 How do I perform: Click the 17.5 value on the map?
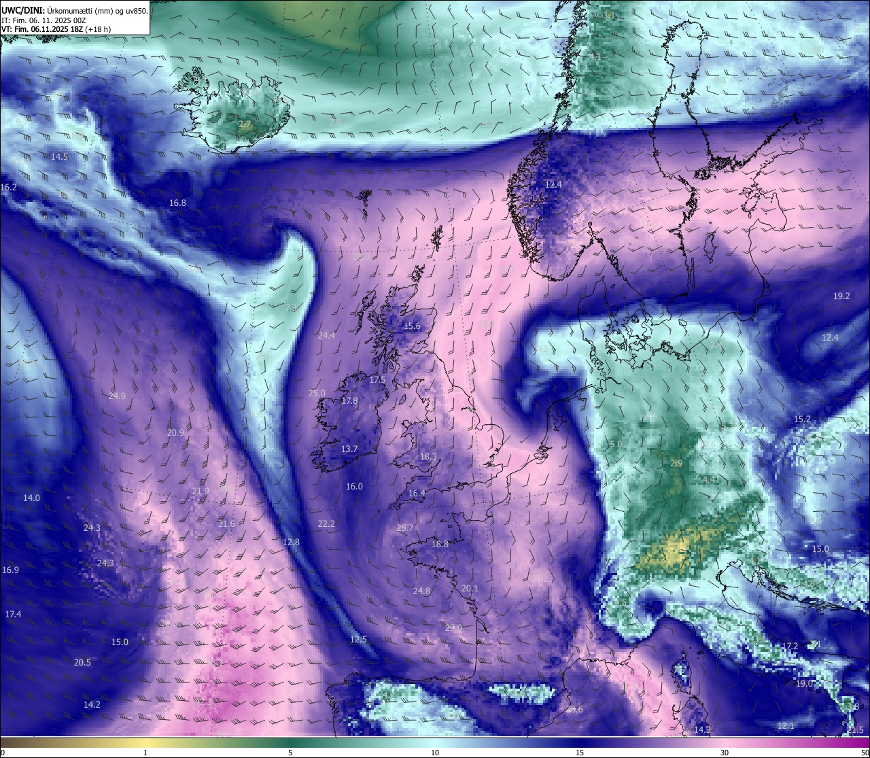click(x=377, y=379)
